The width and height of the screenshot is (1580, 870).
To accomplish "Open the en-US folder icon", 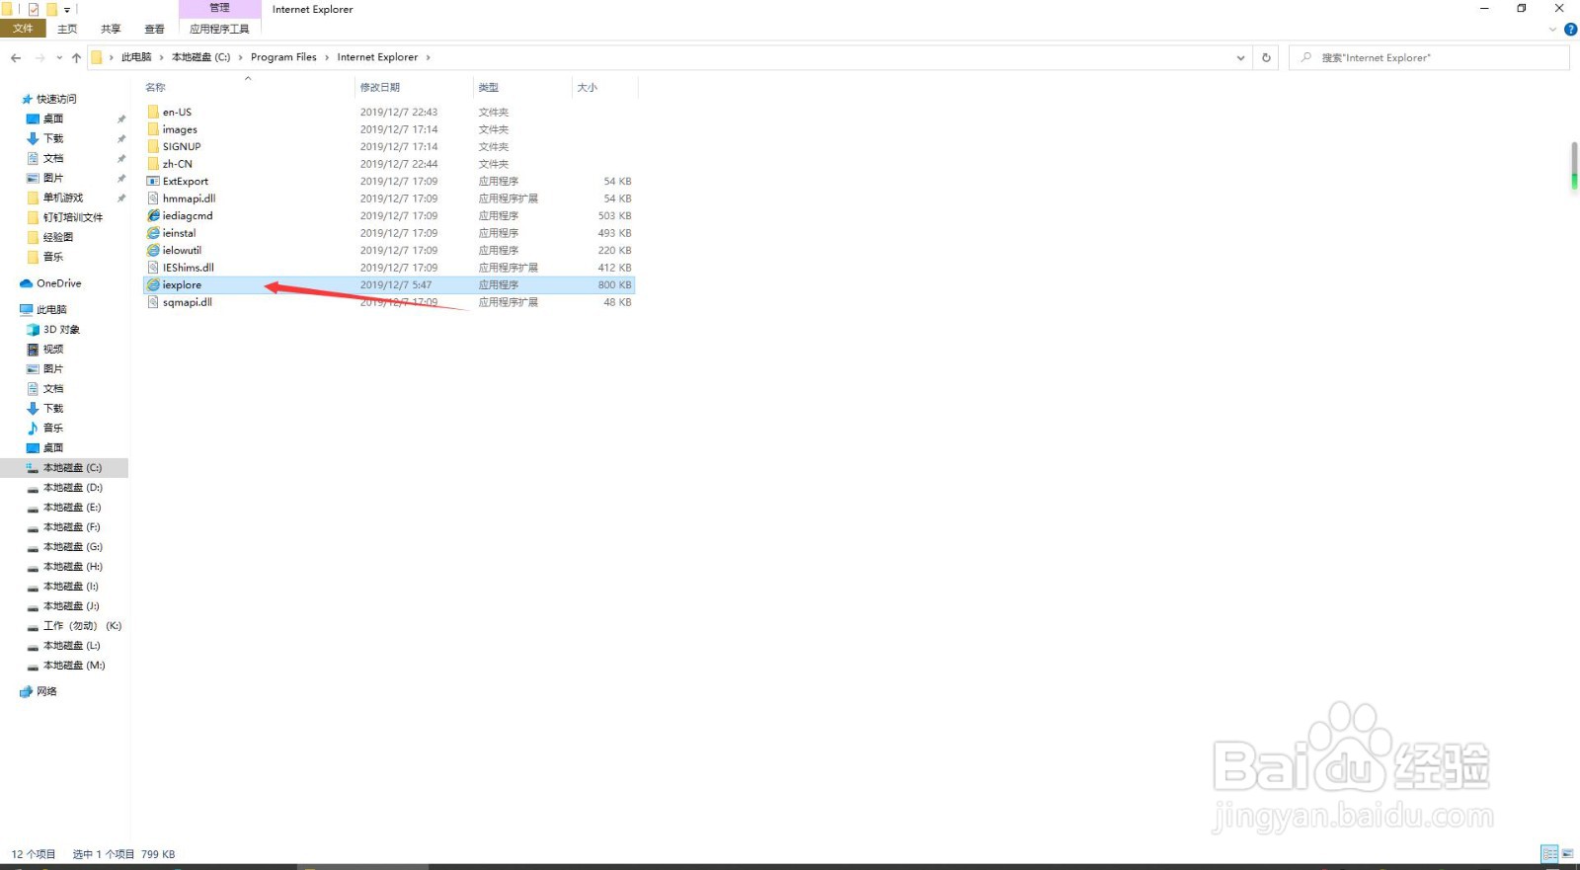I will tap(153, 112).
